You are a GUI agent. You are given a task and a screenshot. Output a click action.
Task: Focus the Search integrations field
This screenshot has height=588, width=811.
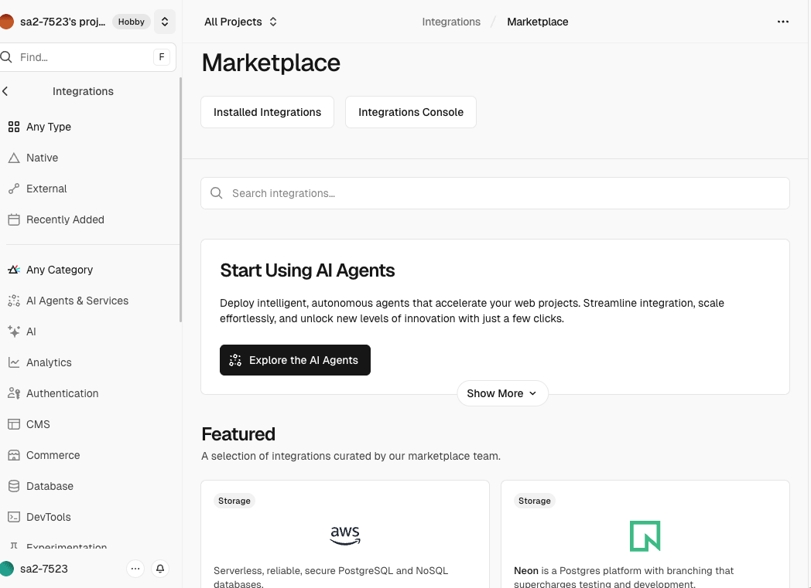(495, 193)
